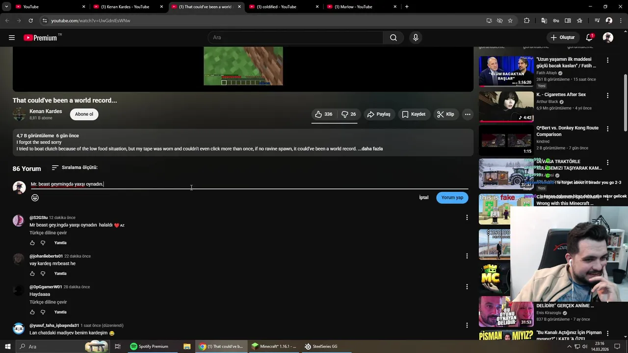Dislike the @DpGgamerW01 Haydaaaa comment
The image size is (628, 353).
click(x=43, y=312)
